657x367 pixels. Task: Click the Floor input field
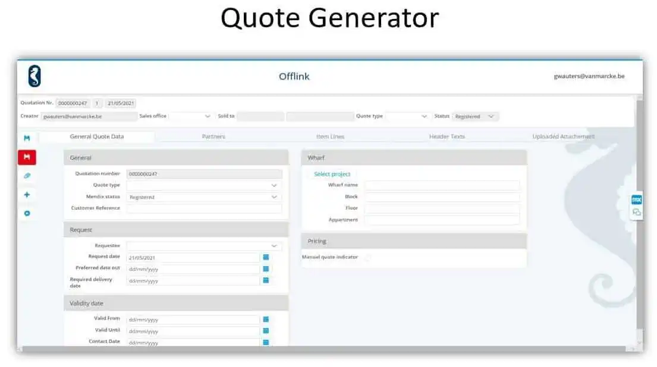(442, 208)
